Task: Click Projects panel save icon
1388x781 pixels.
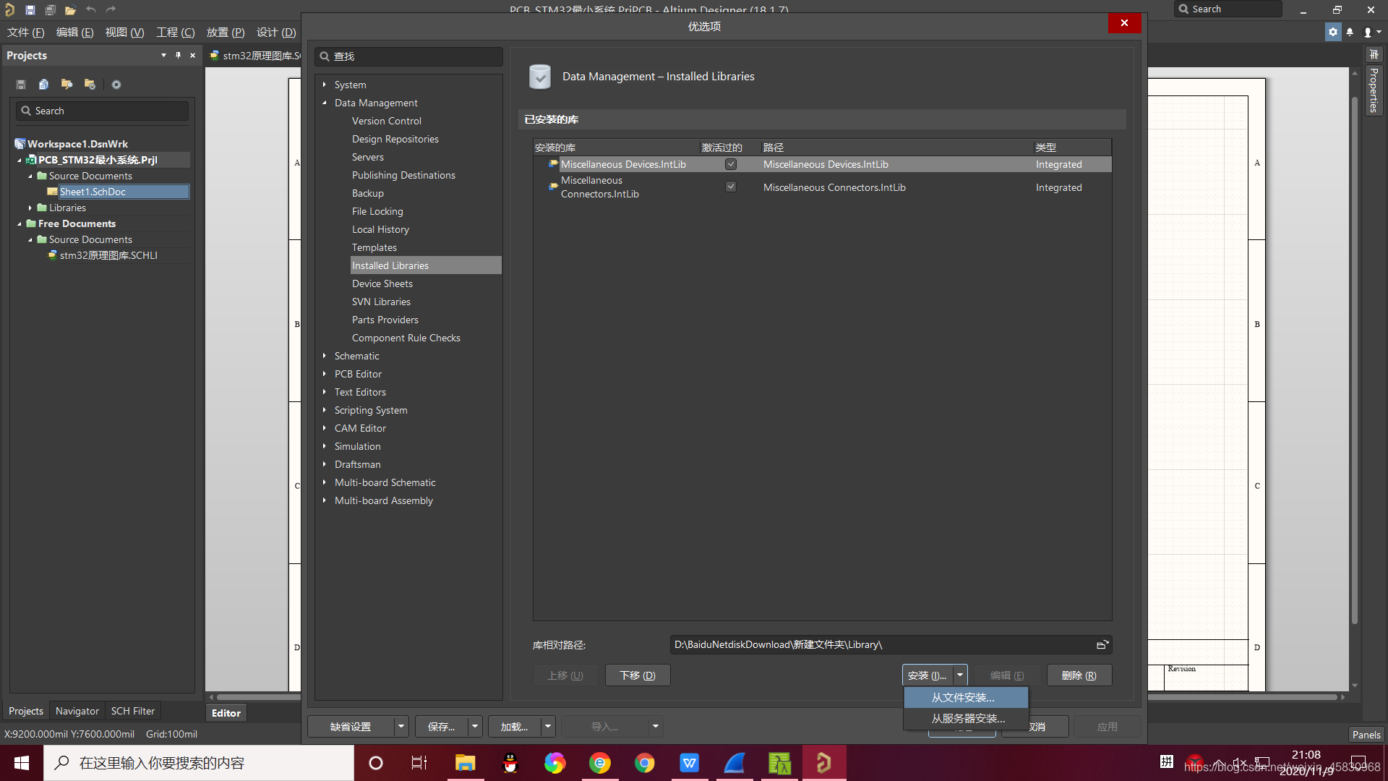Action: click(21, 85)
